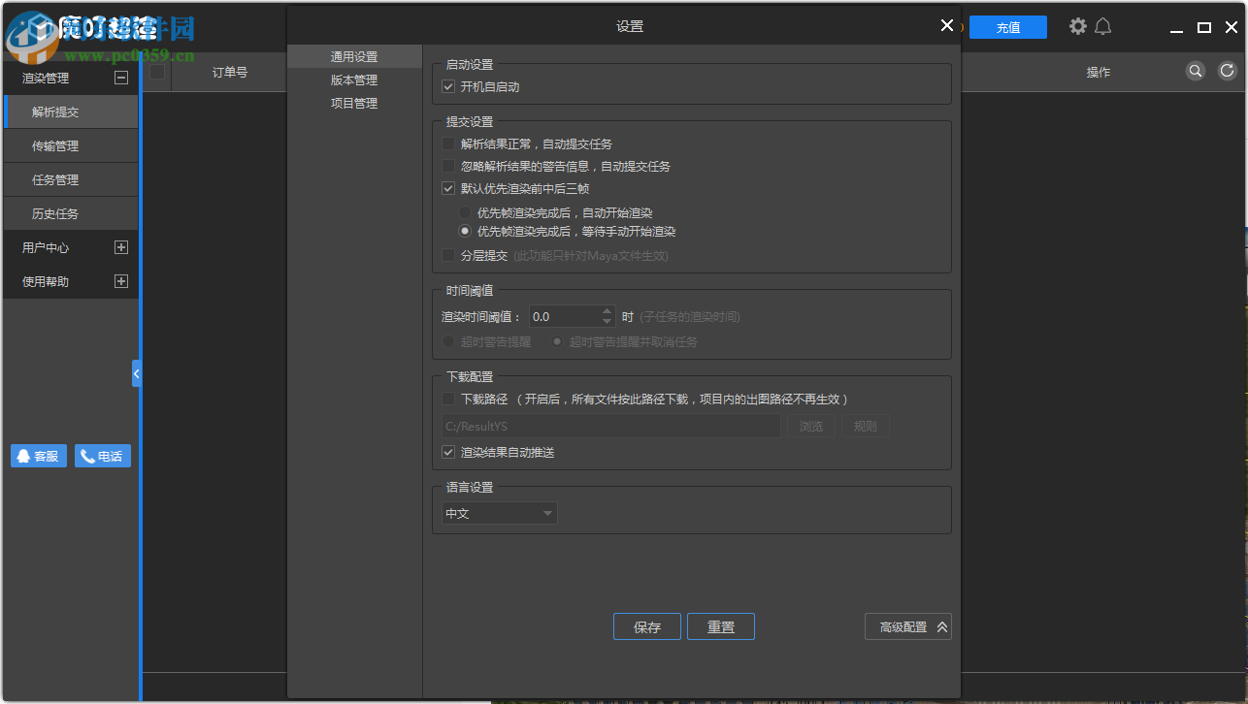
Task: Disable 开机自启动 auto-start checkbox
Action: click(447, 86)
